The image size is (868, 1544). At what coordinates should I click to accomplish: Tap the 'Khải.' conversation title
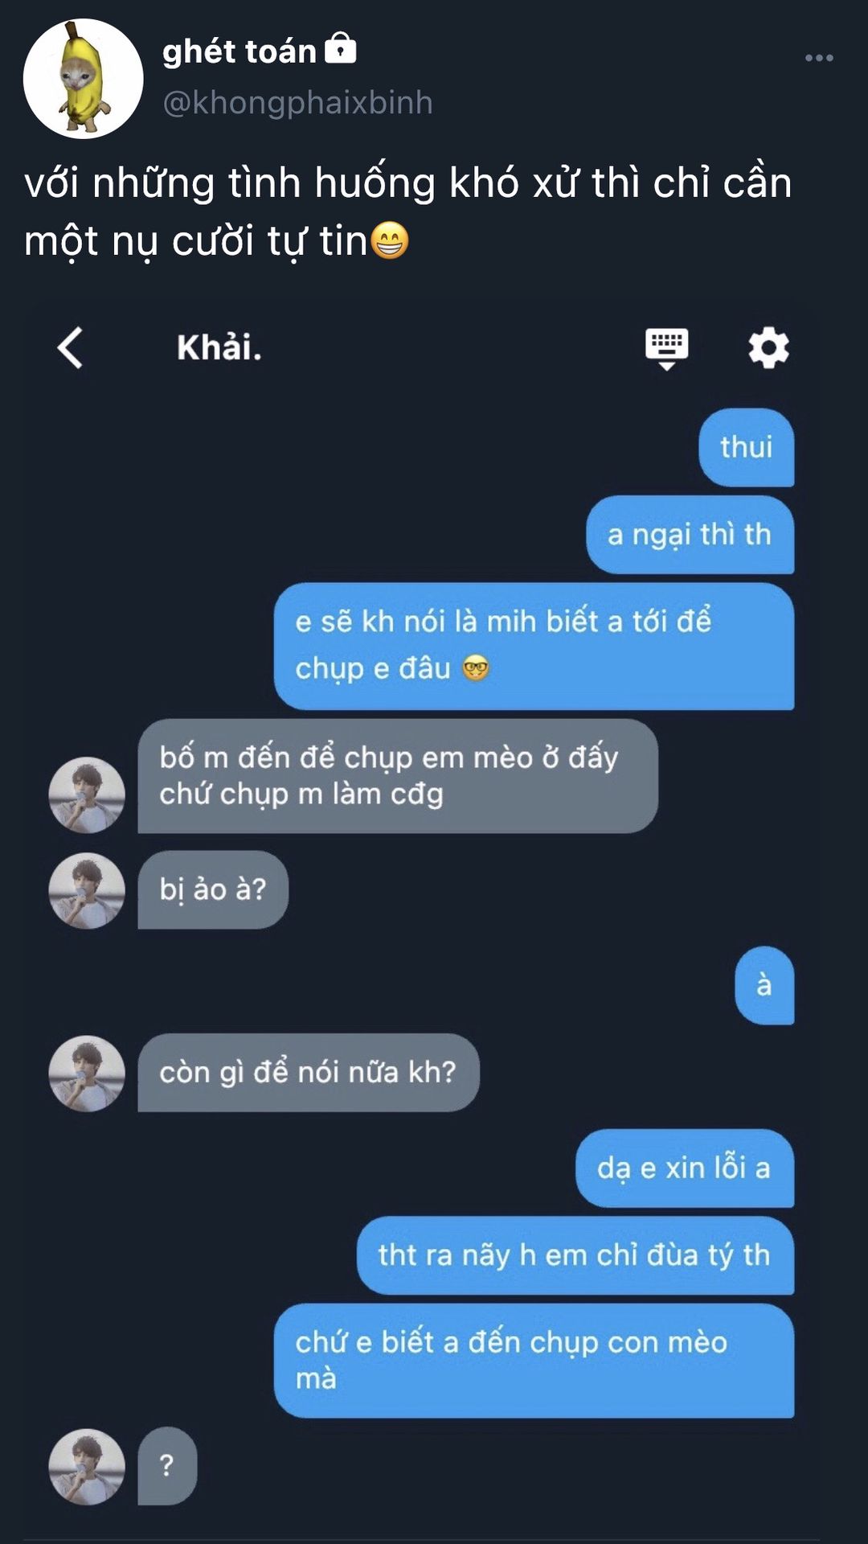[x=219, y=348]
